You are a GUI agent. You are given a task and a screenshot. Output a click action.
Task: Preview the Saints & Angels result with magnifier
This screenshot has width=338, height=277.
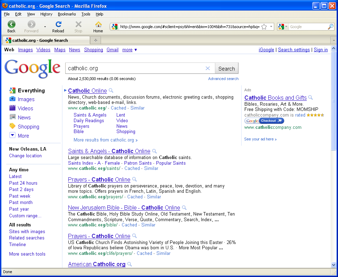[154, 151]
